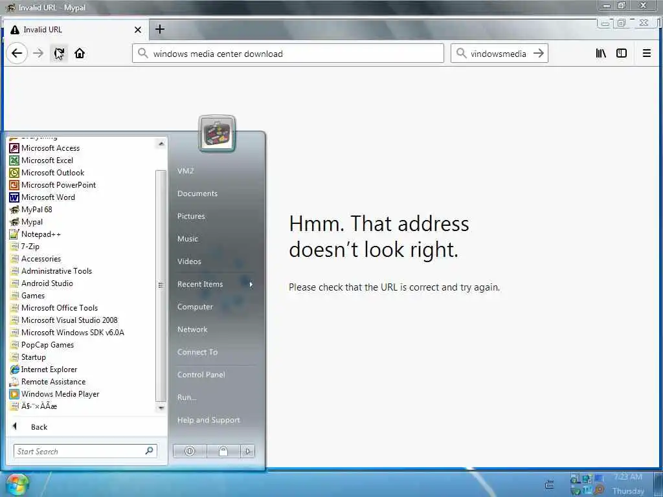Open Connect To from Start menu

coord(197,352)
